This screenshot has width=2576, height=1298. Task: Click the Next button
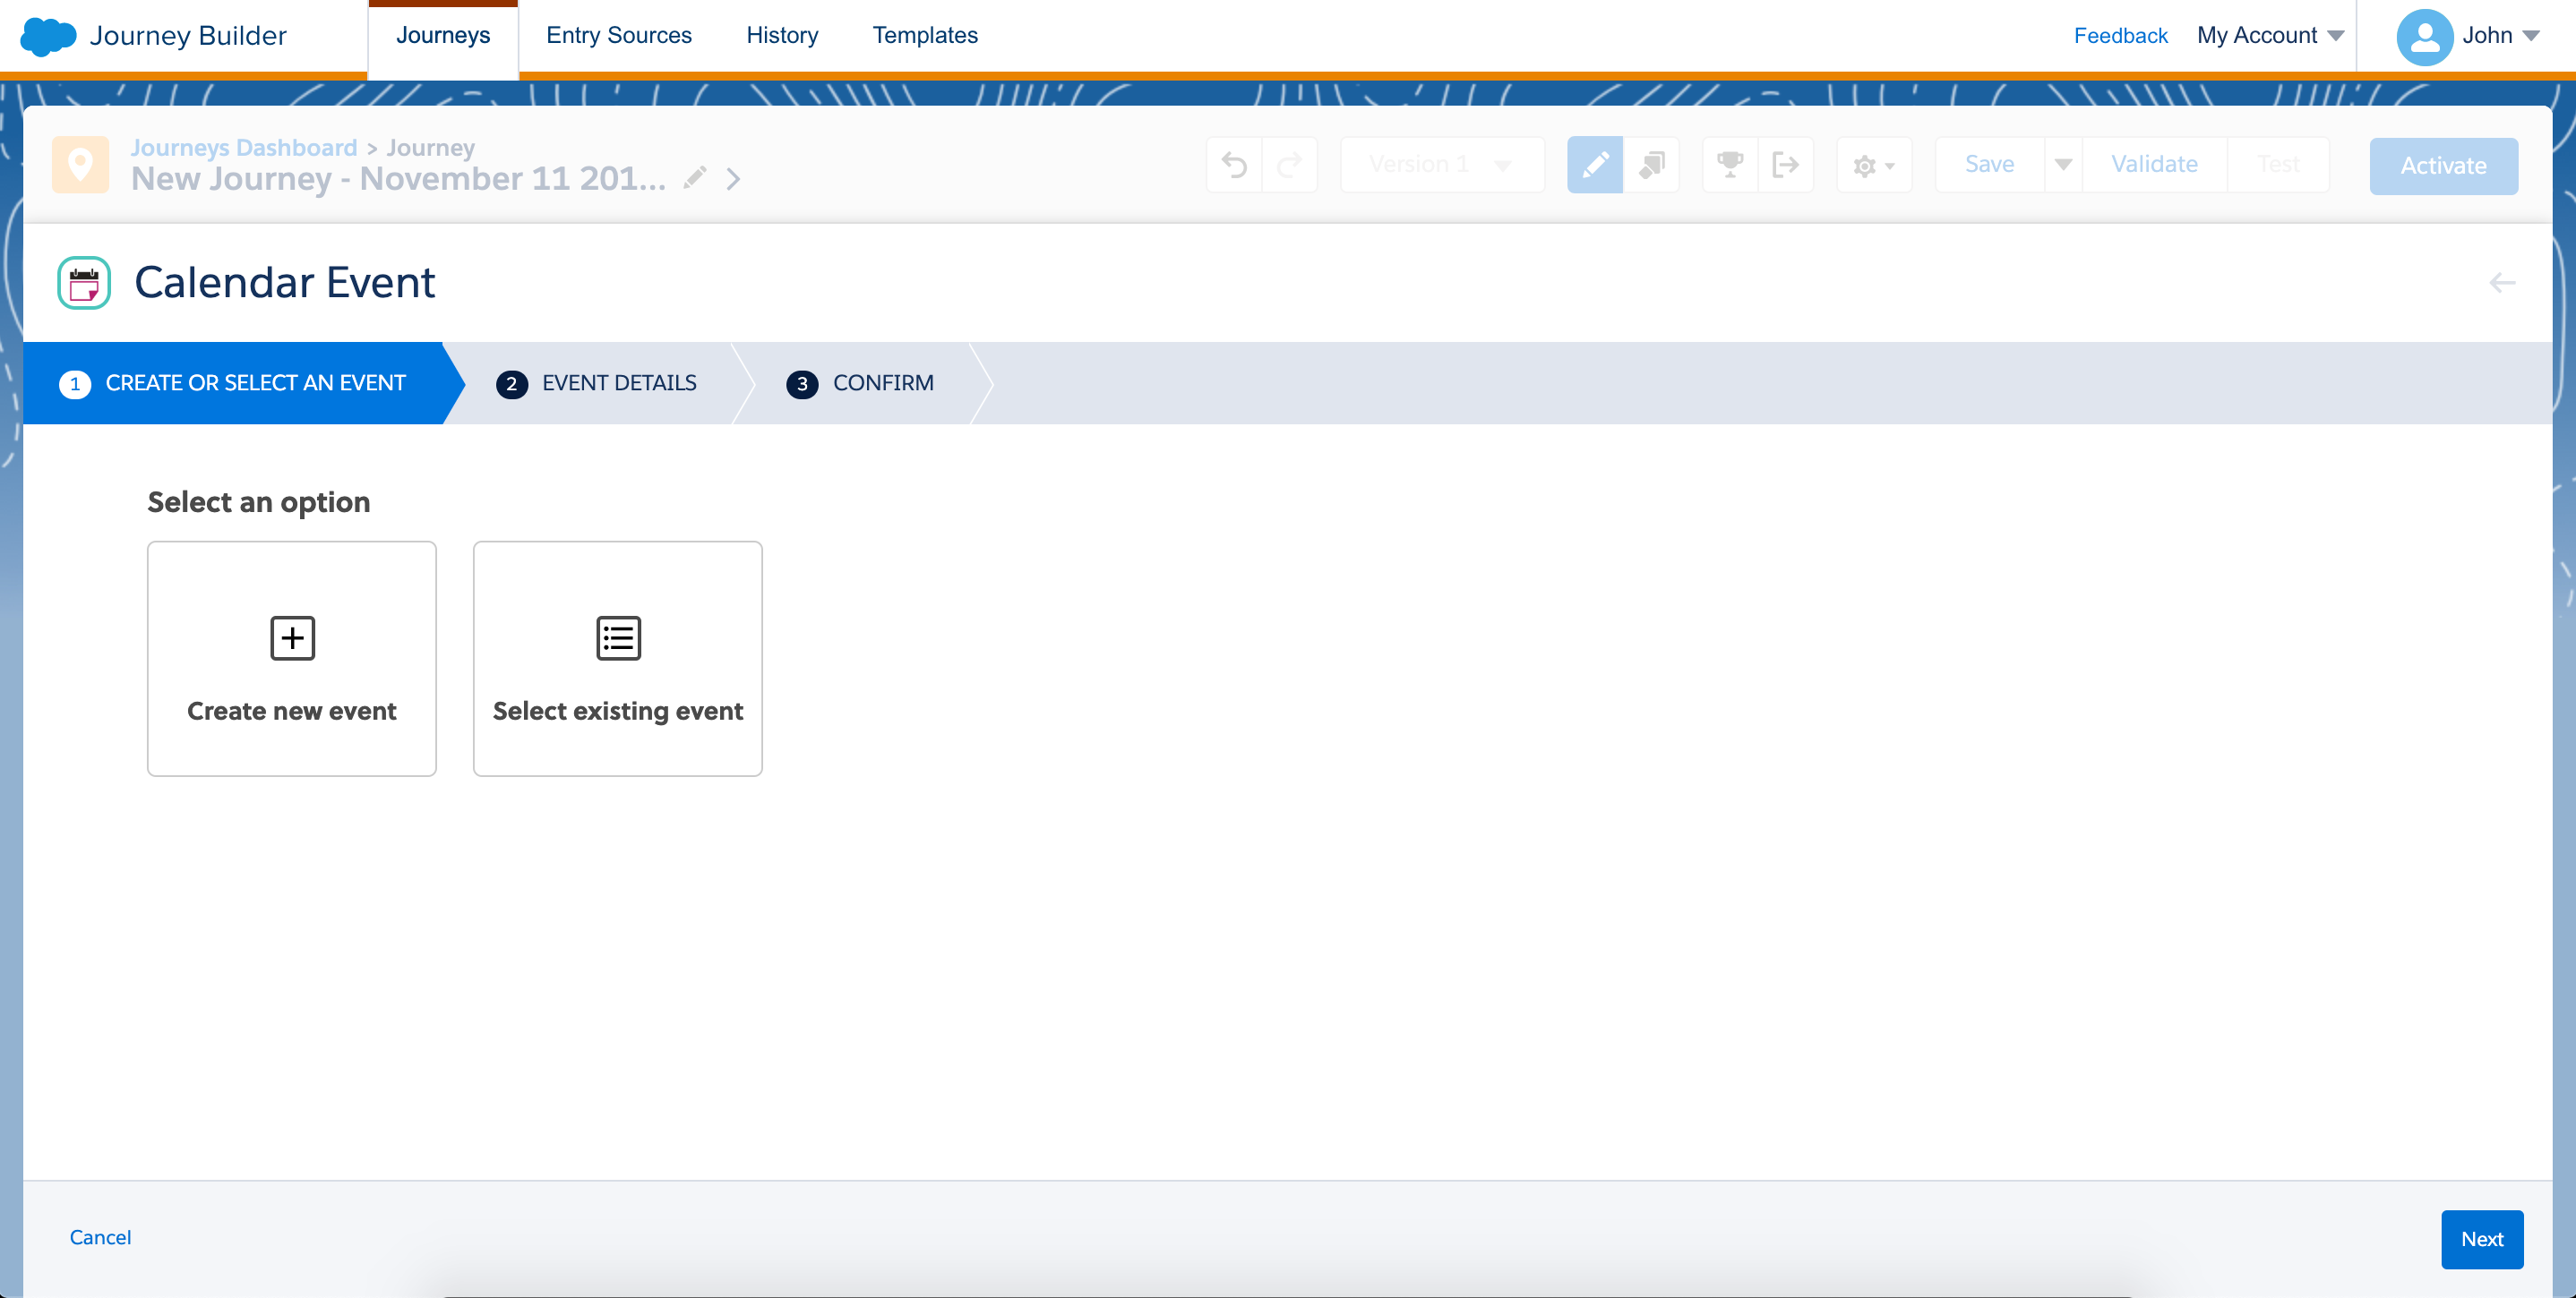(2481, 1239)
